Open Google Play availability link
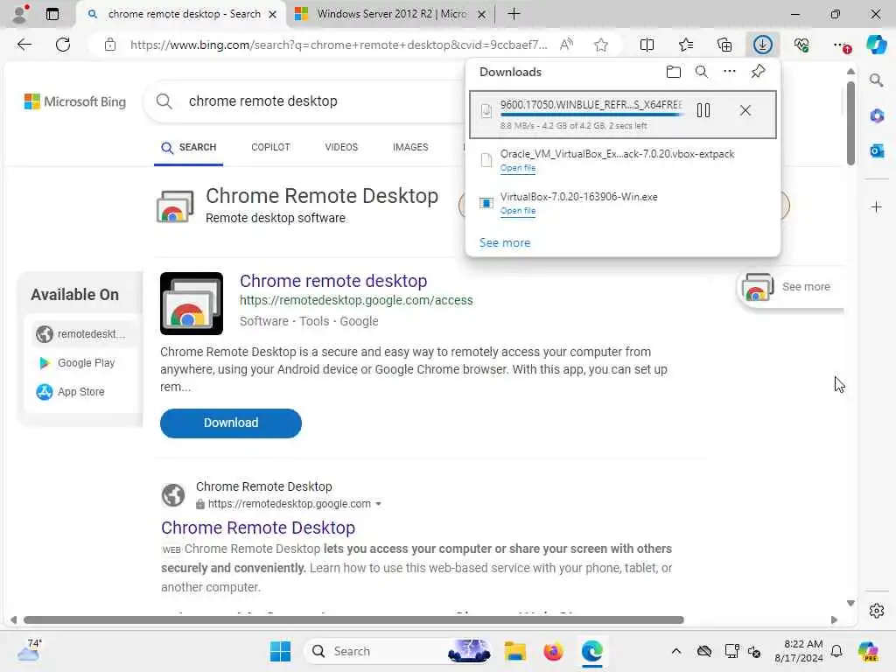Image resolution: width=896 pixels, height=672 pixels. (76, 363)
